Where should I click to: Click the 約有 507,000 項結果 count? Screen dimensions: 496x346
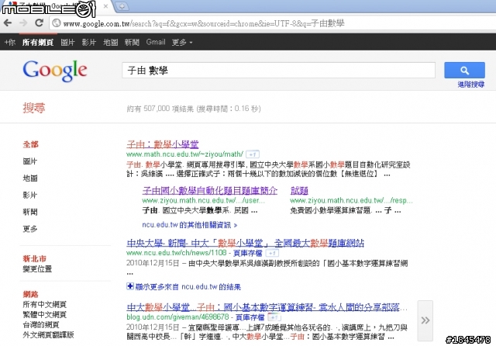[x=194, y=109]
